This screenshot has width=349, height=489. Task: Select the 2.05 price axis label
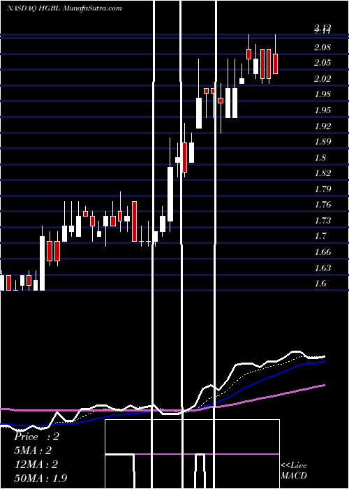coord(322,63)
